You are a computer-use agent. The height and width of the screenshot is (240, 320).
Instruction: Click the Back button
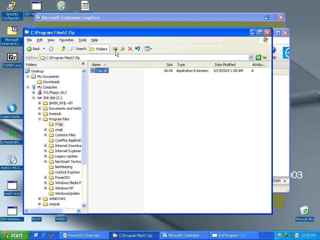click(x=33, y=49)
